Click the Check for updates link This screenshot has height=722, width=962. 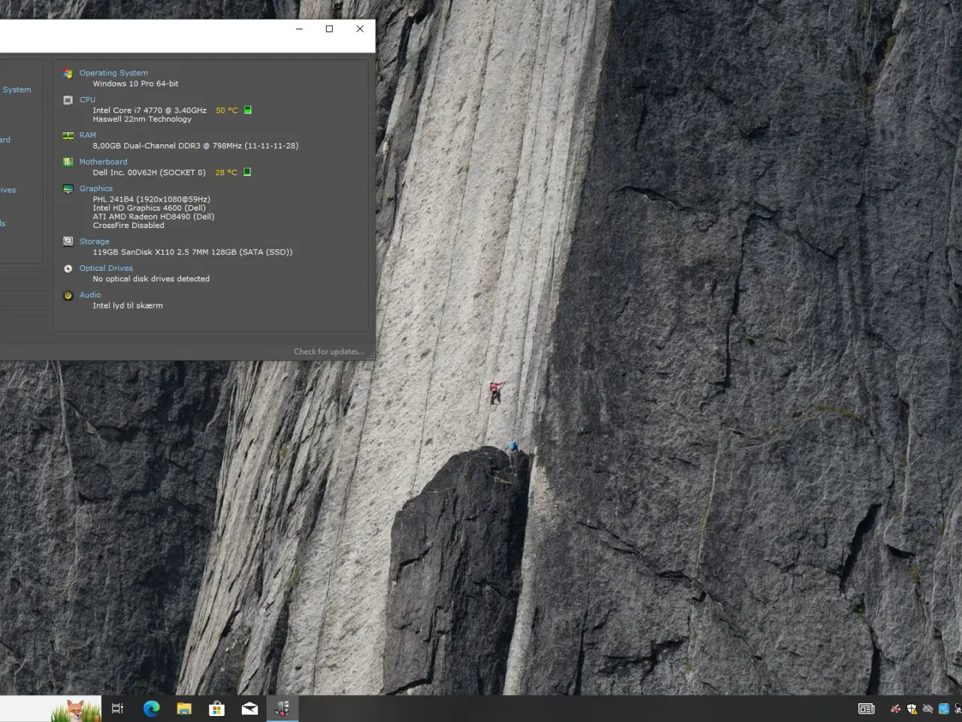pyautogui.click(x=329, y=351)
